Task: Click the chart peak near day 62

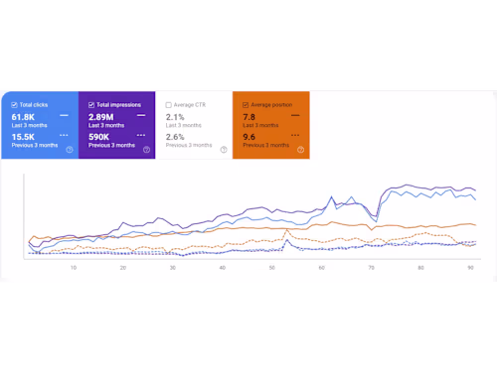Action: [x=331, y=197]
